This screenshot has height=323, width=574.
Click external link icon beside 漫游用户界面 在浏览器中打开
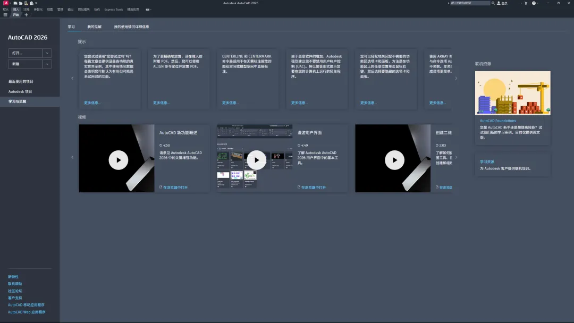(299, 187)
